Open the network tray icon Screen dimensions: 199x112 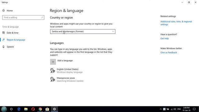pyautogui.click(x=171, y=109)
